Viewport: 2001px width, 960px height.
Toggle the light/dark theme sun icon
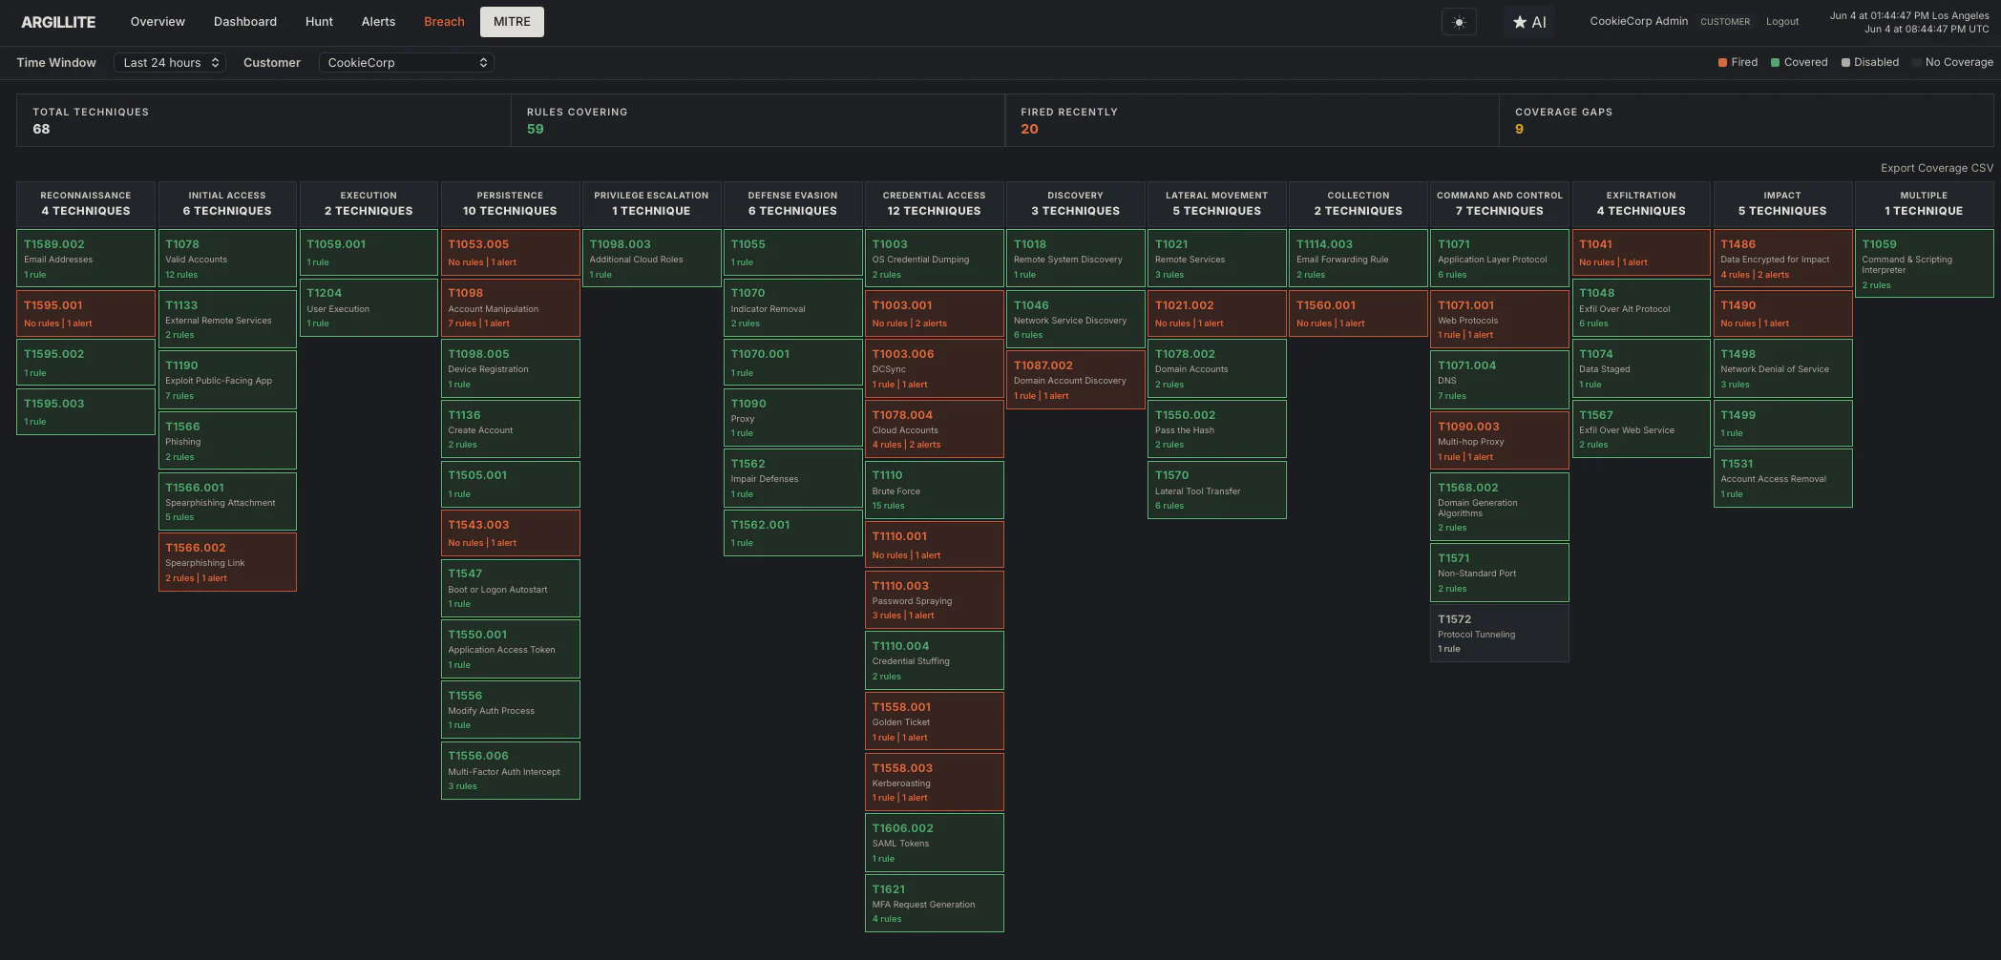click(x=1459, y=22)
